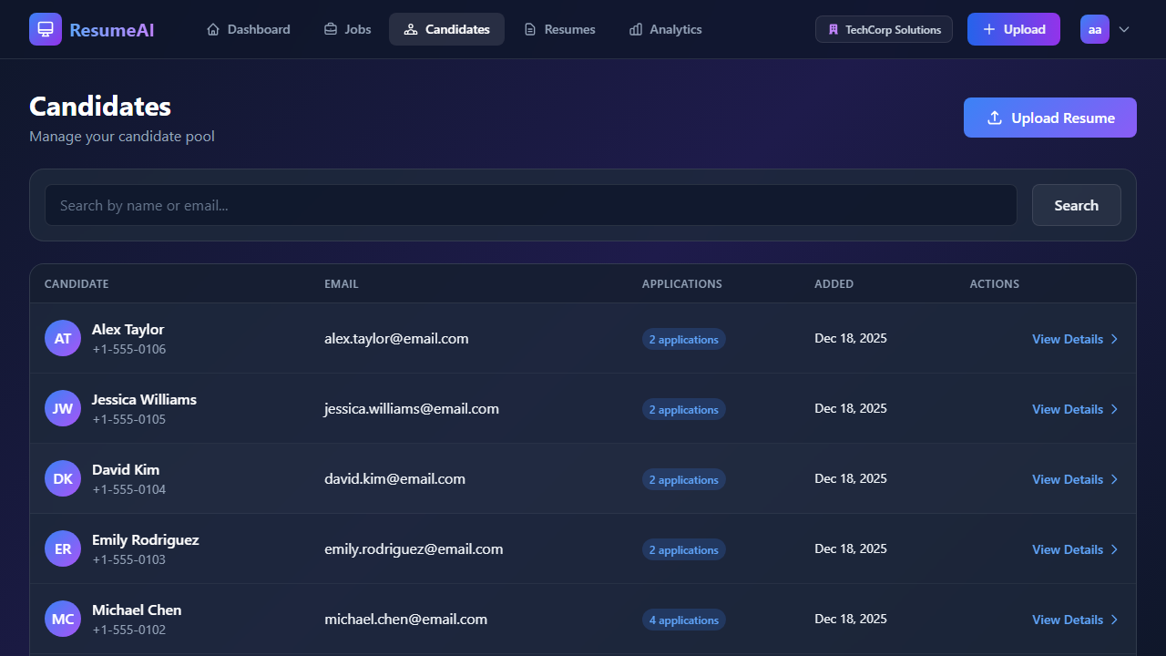Expand Michael Chen's row chevron
1166x656 pixels.
click(x=1113, y=619)
